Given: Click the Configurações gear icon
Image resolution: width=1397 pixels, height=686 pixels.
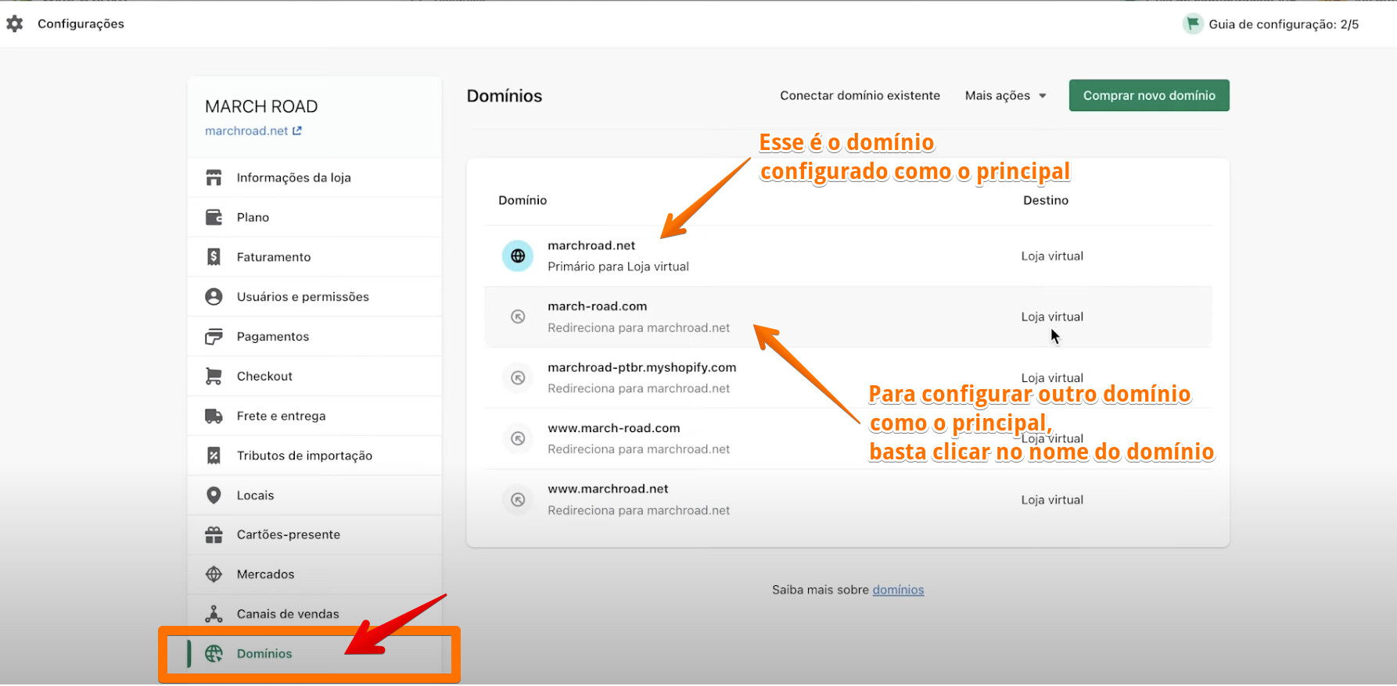Looking at the screenshot, I should (15, 24).
